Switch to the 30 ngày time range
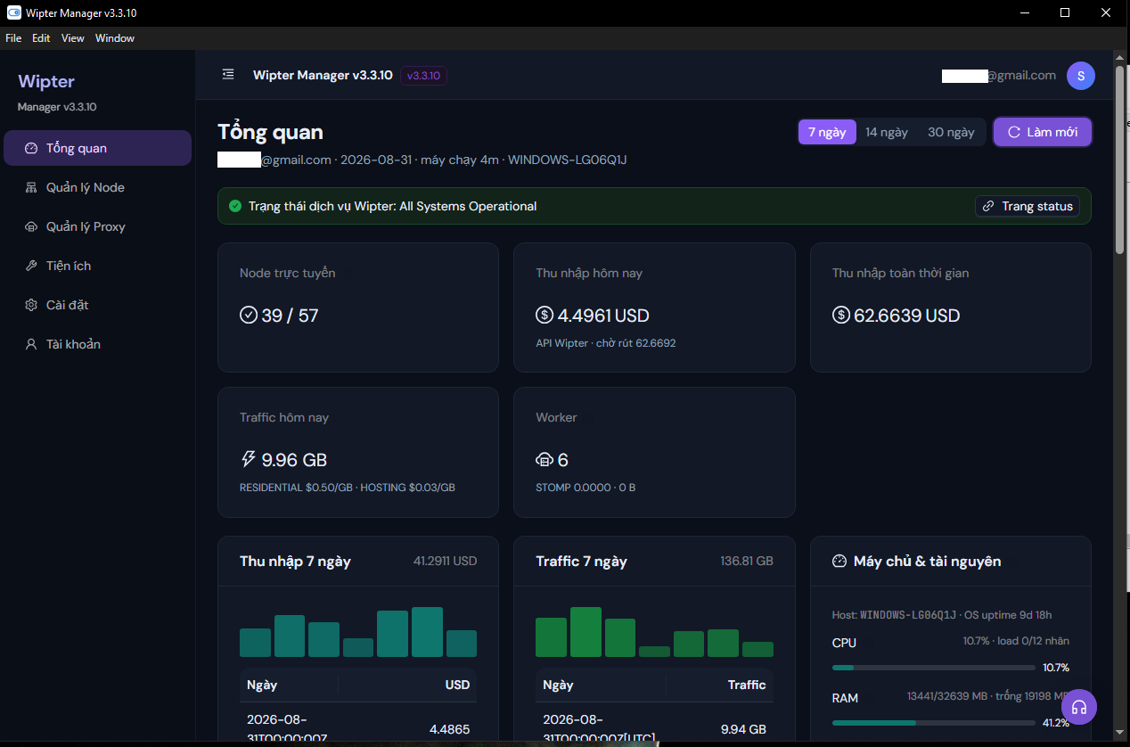Viewport: 1130px width, 747px height. [x=951, y=132]
